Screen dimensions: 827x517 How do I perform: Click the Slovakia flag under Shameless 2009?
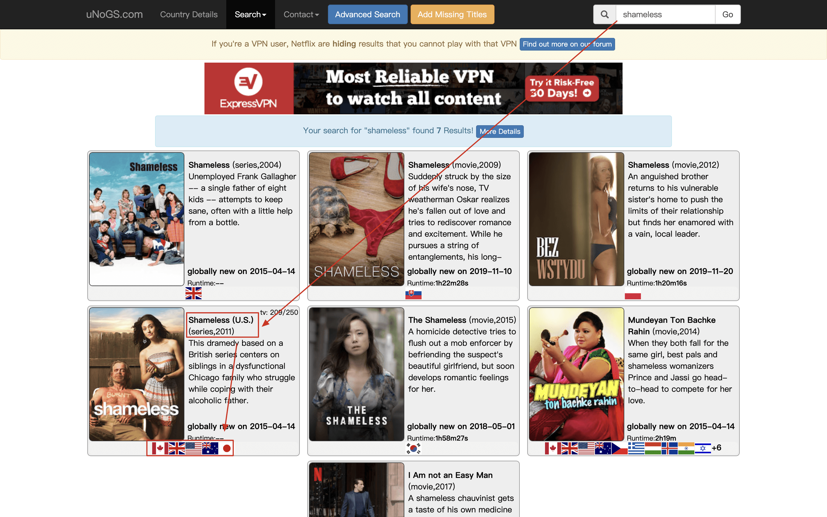pyautogui.click(x=413, y=293)
